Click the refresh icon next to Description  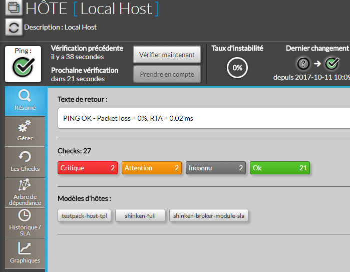14,27
